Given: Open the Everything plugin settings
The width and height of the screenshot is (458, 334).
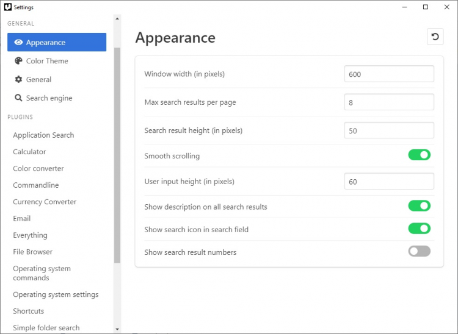Looking at the screenshot, I should (30, 235).
